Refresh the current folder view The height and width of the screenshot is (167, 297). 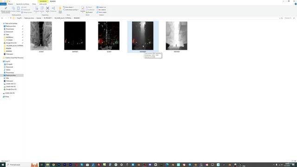(282, 18)
